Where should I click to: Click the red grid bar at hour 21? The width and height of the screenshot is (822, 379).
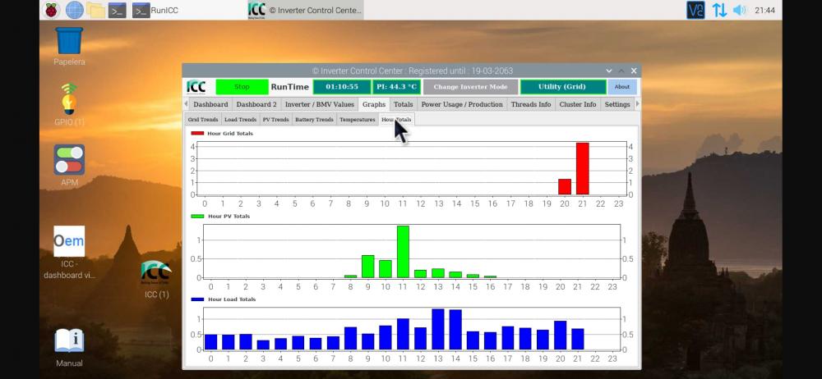(x=583, y=168)
